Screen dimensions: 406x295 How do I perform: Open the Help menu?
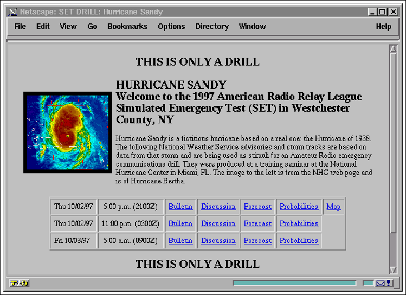pyautogui.click(x=383, y=27)
